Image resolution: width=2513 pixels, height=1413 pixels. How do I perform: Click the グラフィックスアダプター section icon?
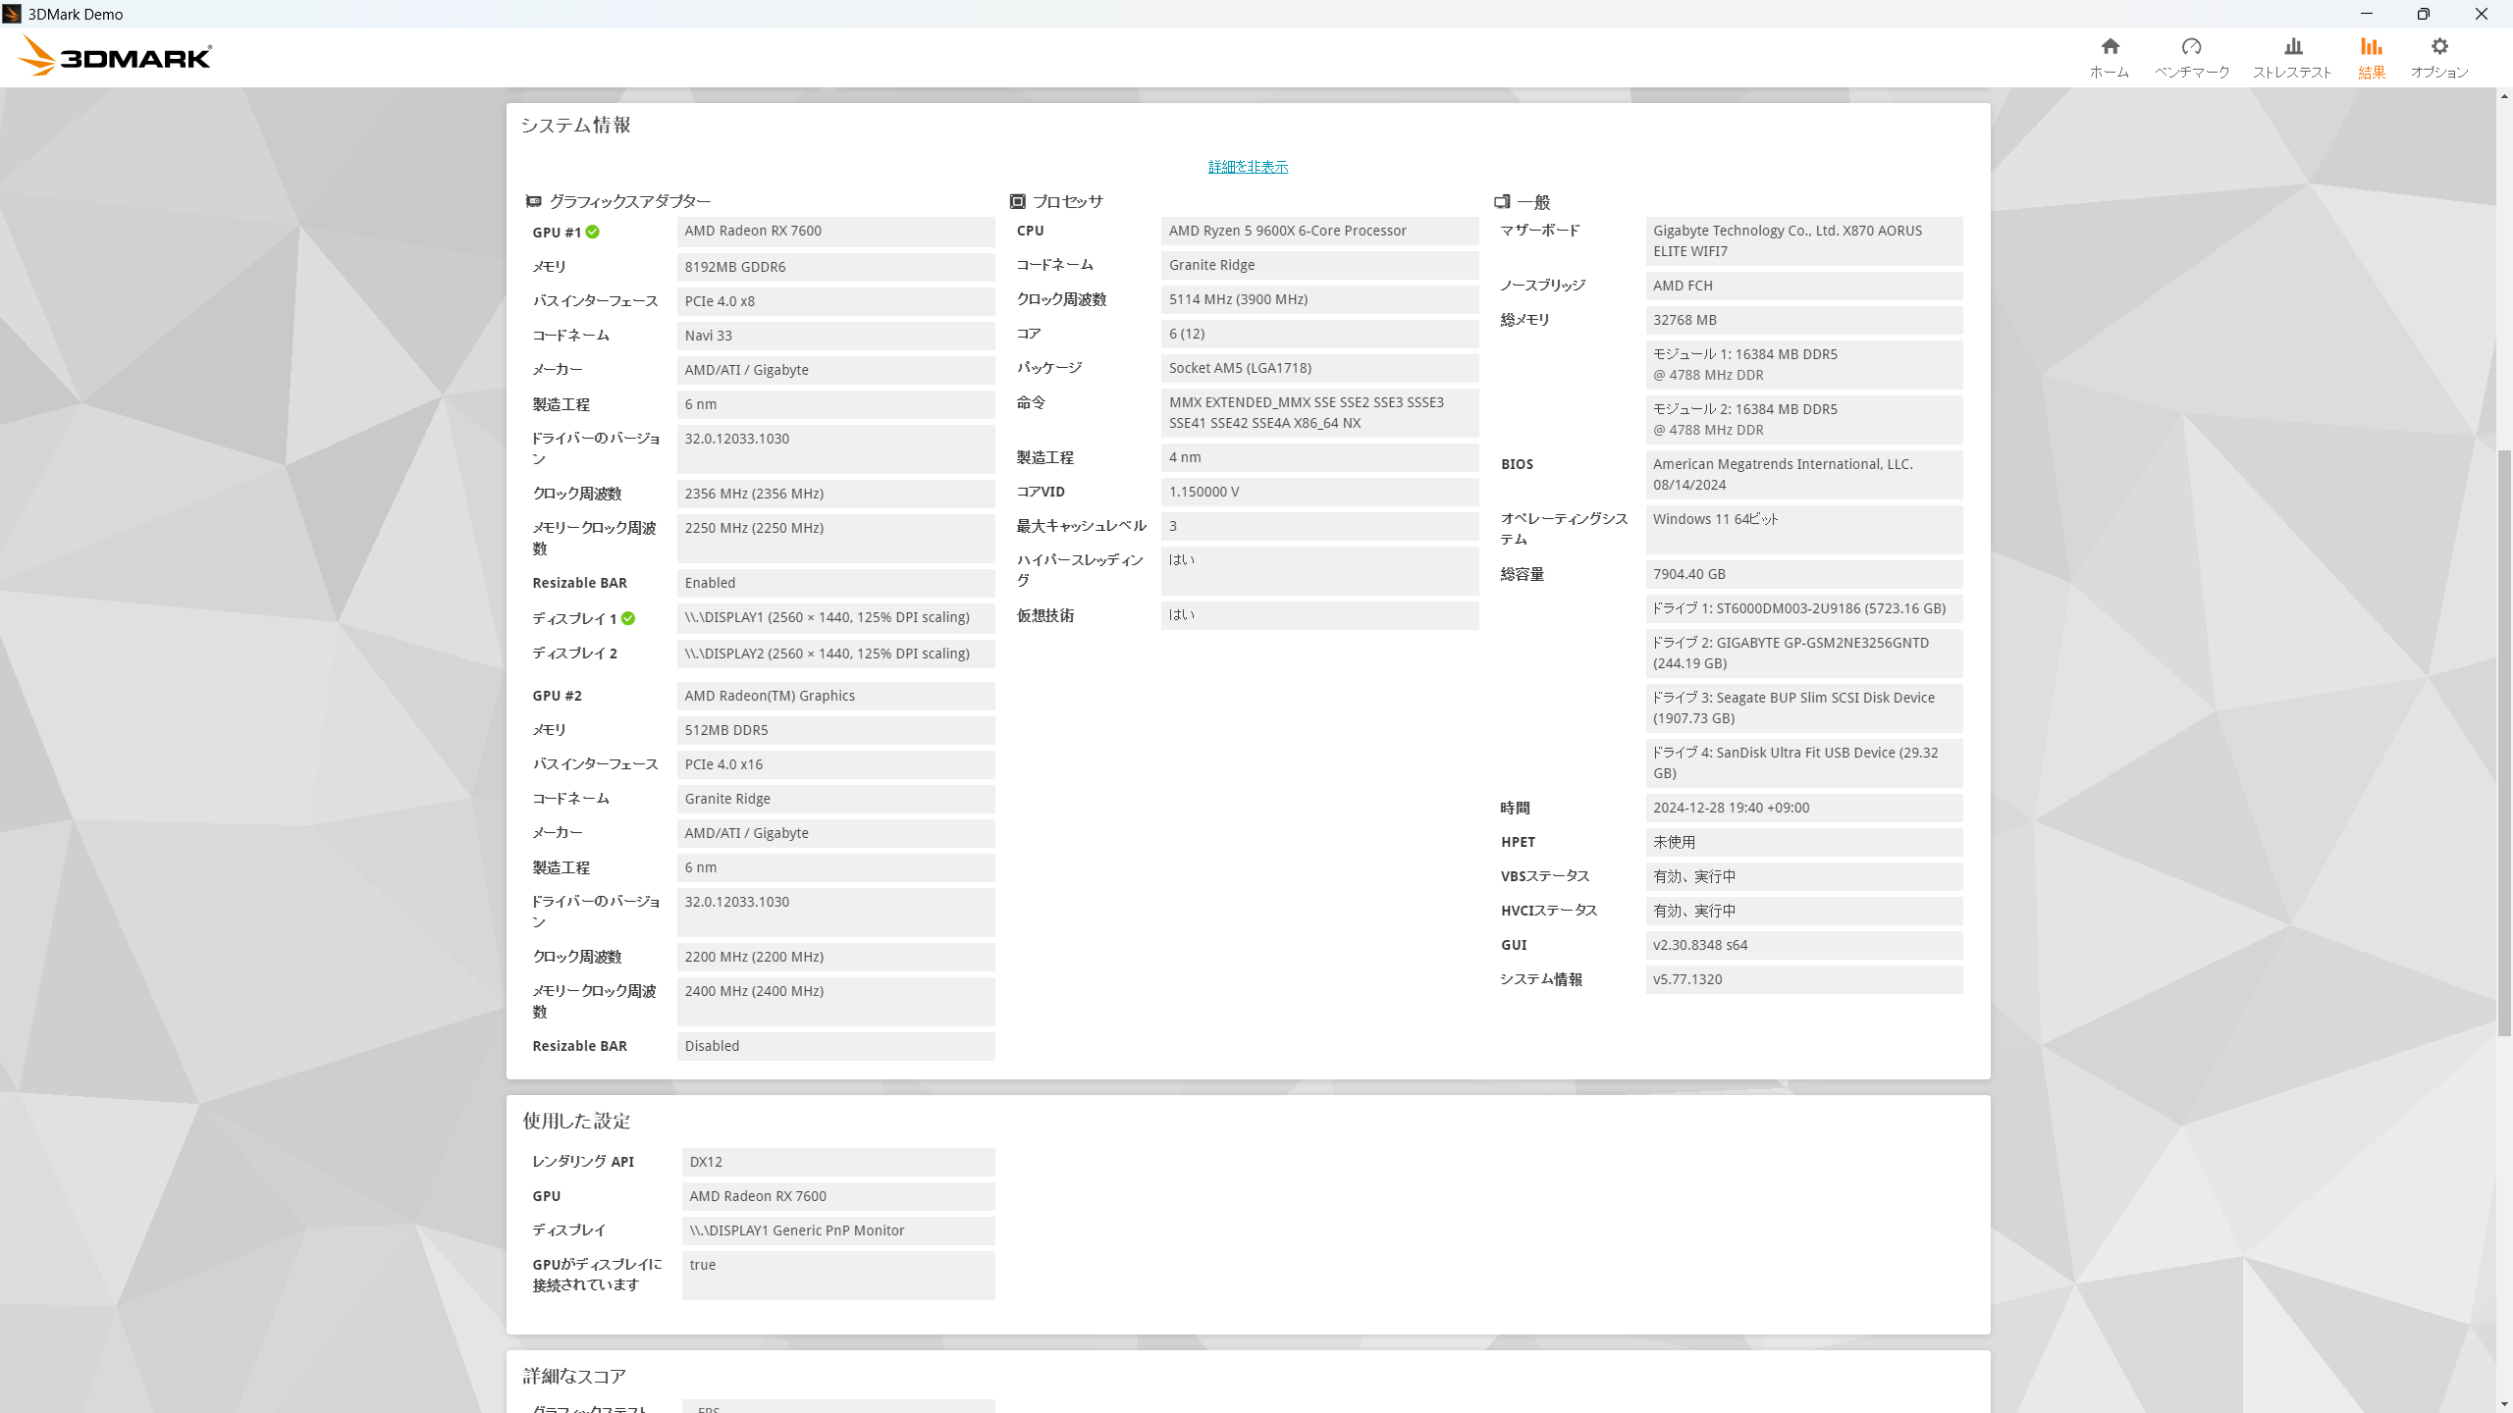533,201
